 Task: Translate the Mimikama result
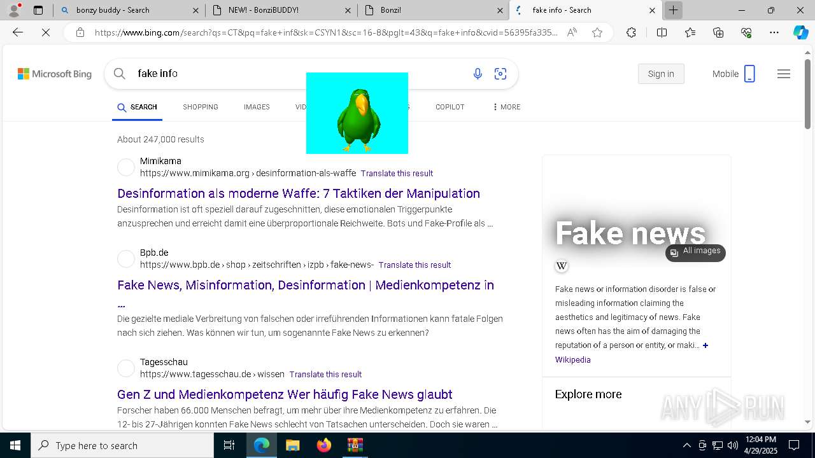click(x=397, y=173)
